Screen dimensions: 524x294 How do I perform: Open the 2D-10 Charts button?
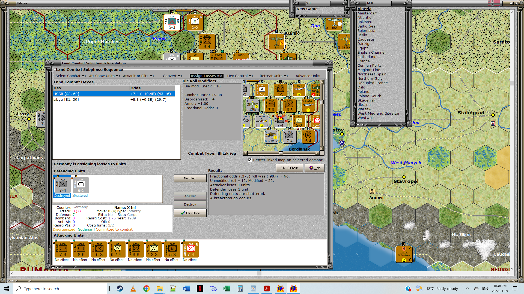(289, 168)
